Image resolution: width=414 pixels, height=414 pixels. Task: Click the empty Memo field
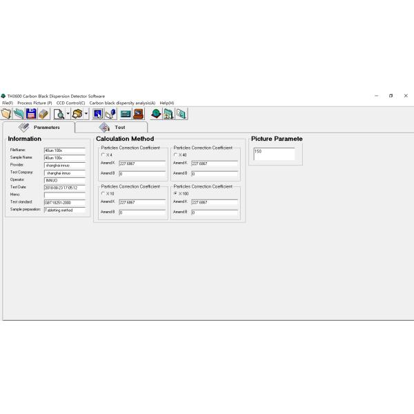click(64, 195)
